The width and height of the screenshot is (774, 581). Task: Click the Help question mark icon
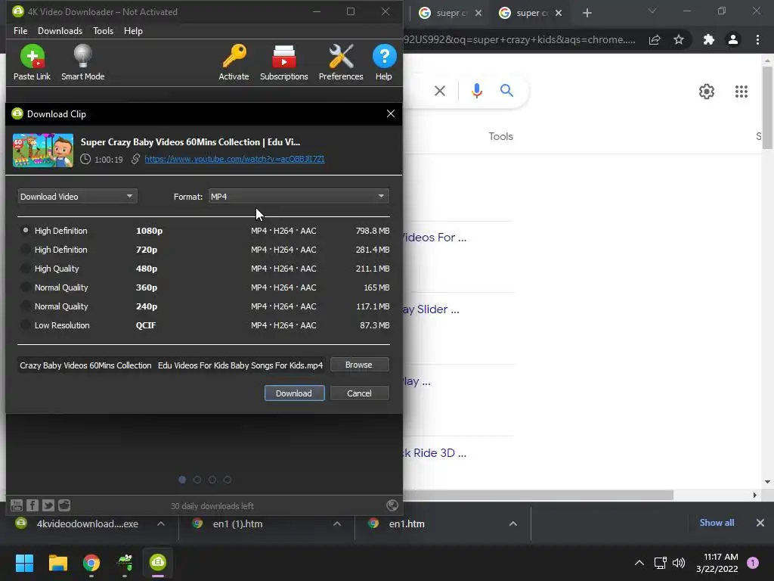384,56
